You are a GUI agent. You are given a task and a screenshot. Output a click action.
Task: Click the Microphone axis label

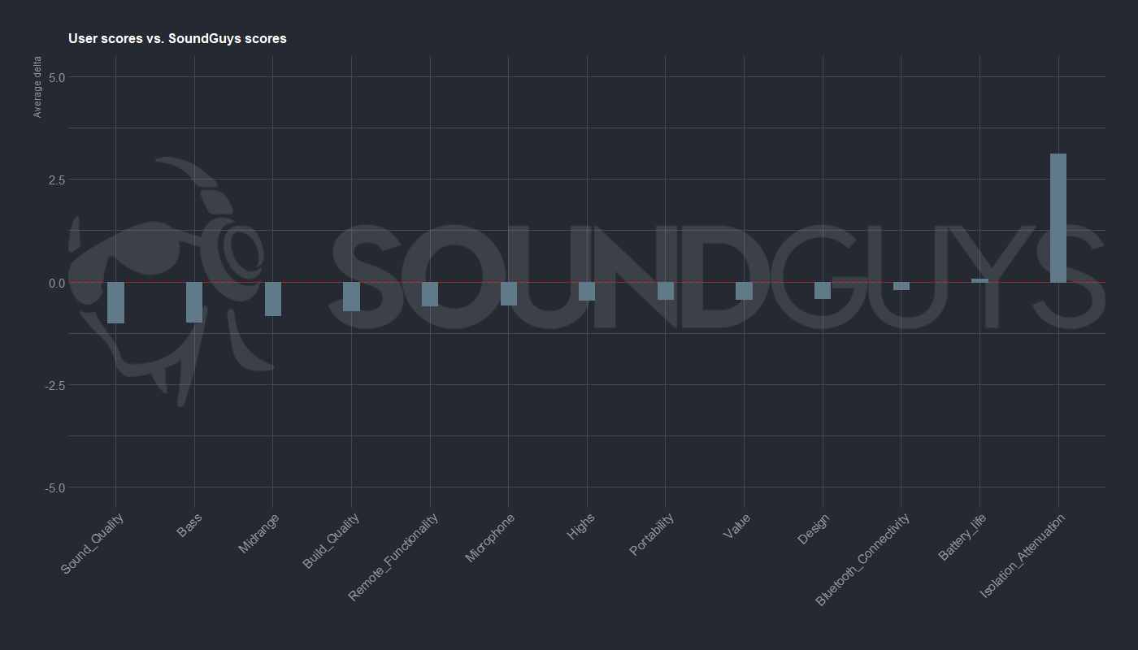click(x=489, y=538)
